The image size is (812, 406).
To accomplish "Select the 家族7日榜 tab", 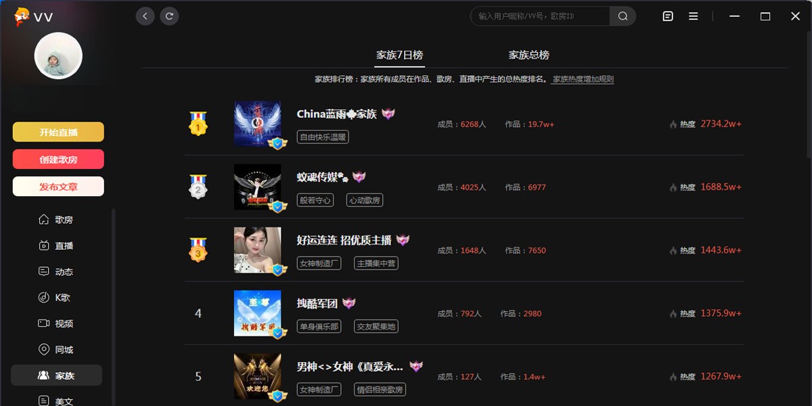I will [400, 55].
